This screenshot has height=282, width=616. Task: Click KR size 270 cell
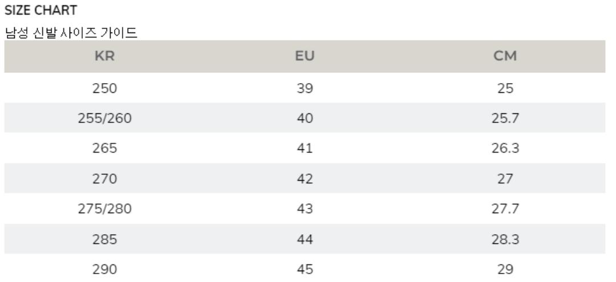point(104,178)
